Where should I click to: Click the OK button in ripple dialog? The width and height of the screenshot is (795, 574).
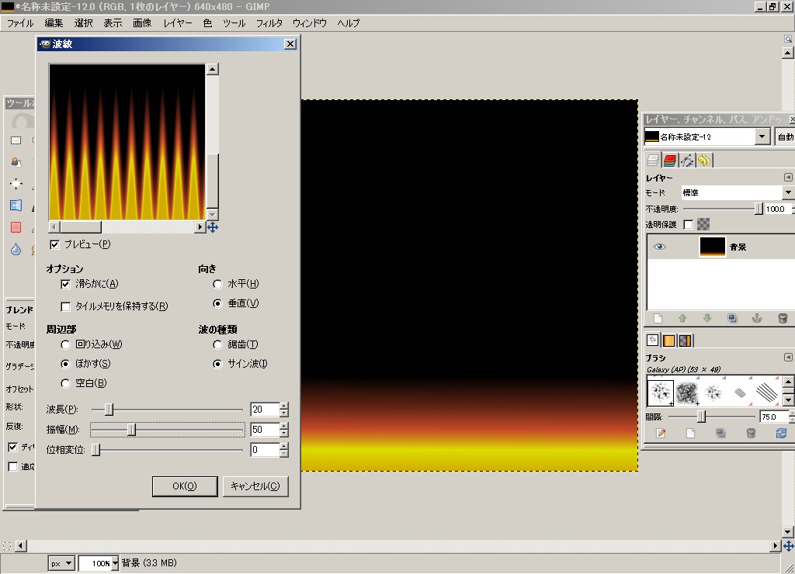(x=184, y=486)
